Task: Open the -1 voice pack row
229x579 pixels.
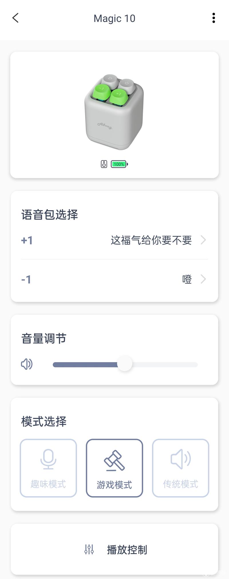Action: 114,279
